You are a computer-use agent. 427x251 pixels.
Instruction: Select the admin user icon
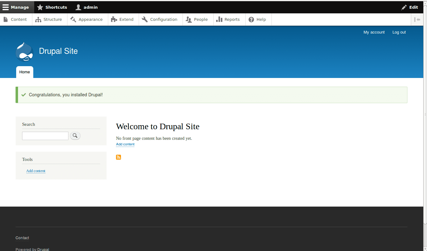coord(78,7)
